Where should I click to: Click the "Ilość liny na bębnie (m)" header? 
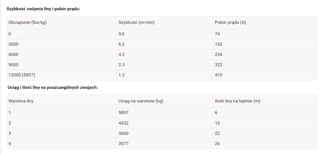tap(237, 101)
